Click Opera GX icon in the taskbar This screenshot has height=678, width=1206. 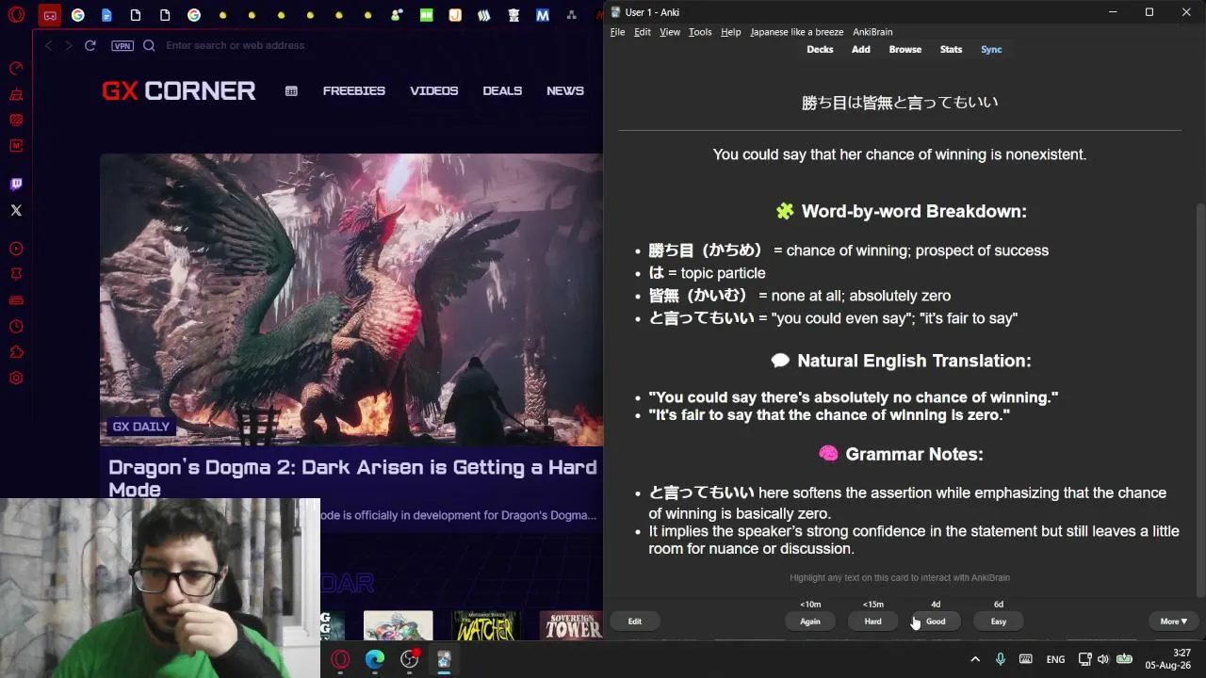341,659
